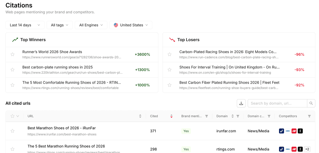Sort by the Domain column arrows
This screenshot has height=153, width=319.
(x=233, y=116)
